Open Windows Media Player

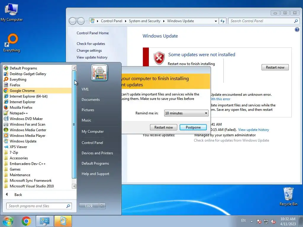click(25, 135)
